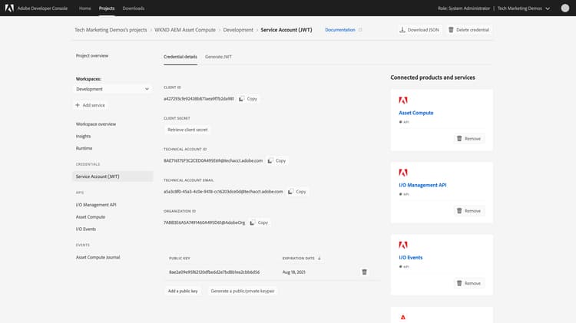Remove the Asset Compute service
The height and width of the screenshot is (323, 576).
468,139
